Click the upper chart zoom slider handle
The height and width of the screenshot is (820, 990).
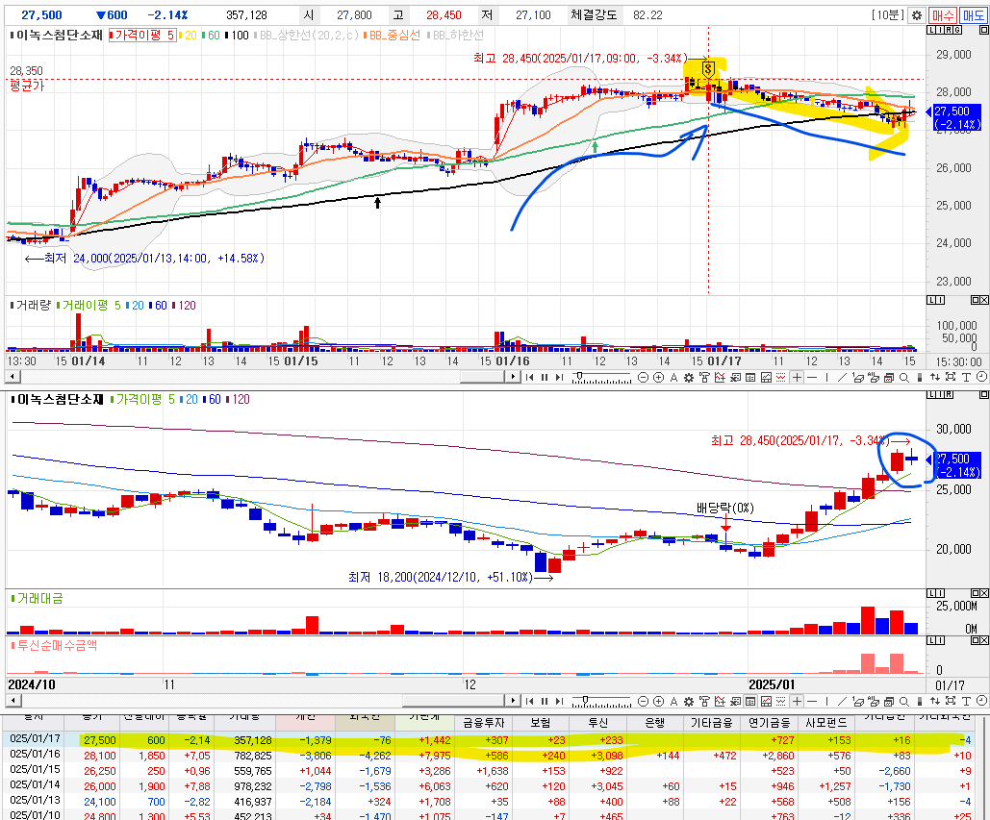point(579,376)
